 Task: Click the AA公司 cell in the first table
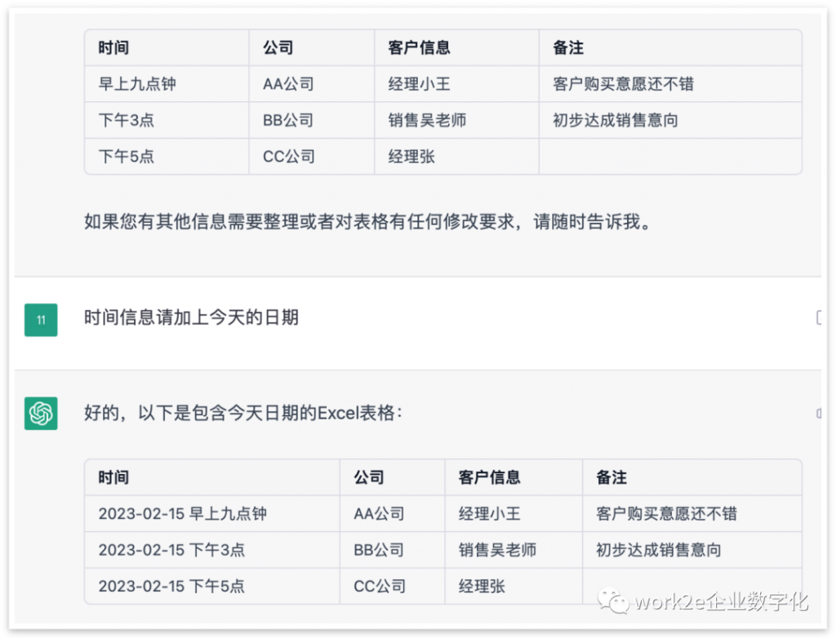pyautogui.click(x=287, y=84)
